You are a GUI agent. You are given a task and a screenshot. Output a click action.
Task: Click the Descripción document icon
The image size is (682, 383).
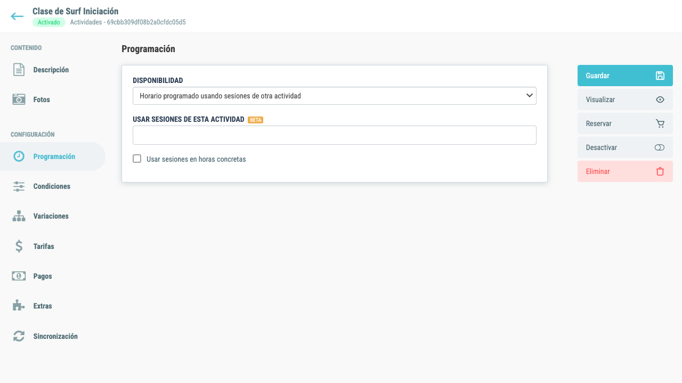(x=19, y=70)
